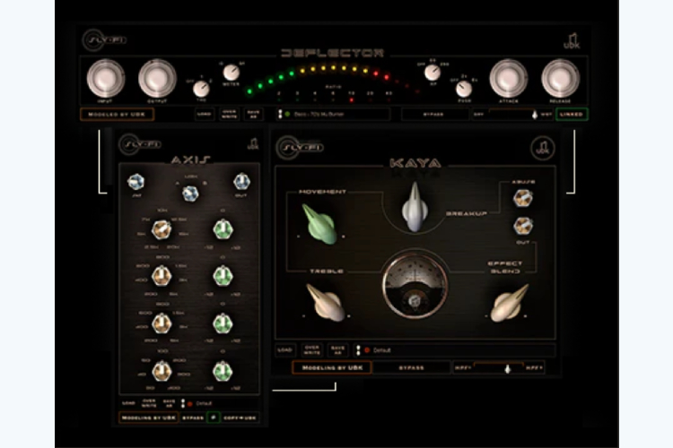The height and width of the screenshot is (448, 673).
Task: Click the Kaya Treble knob
Action: pos(326,303)
